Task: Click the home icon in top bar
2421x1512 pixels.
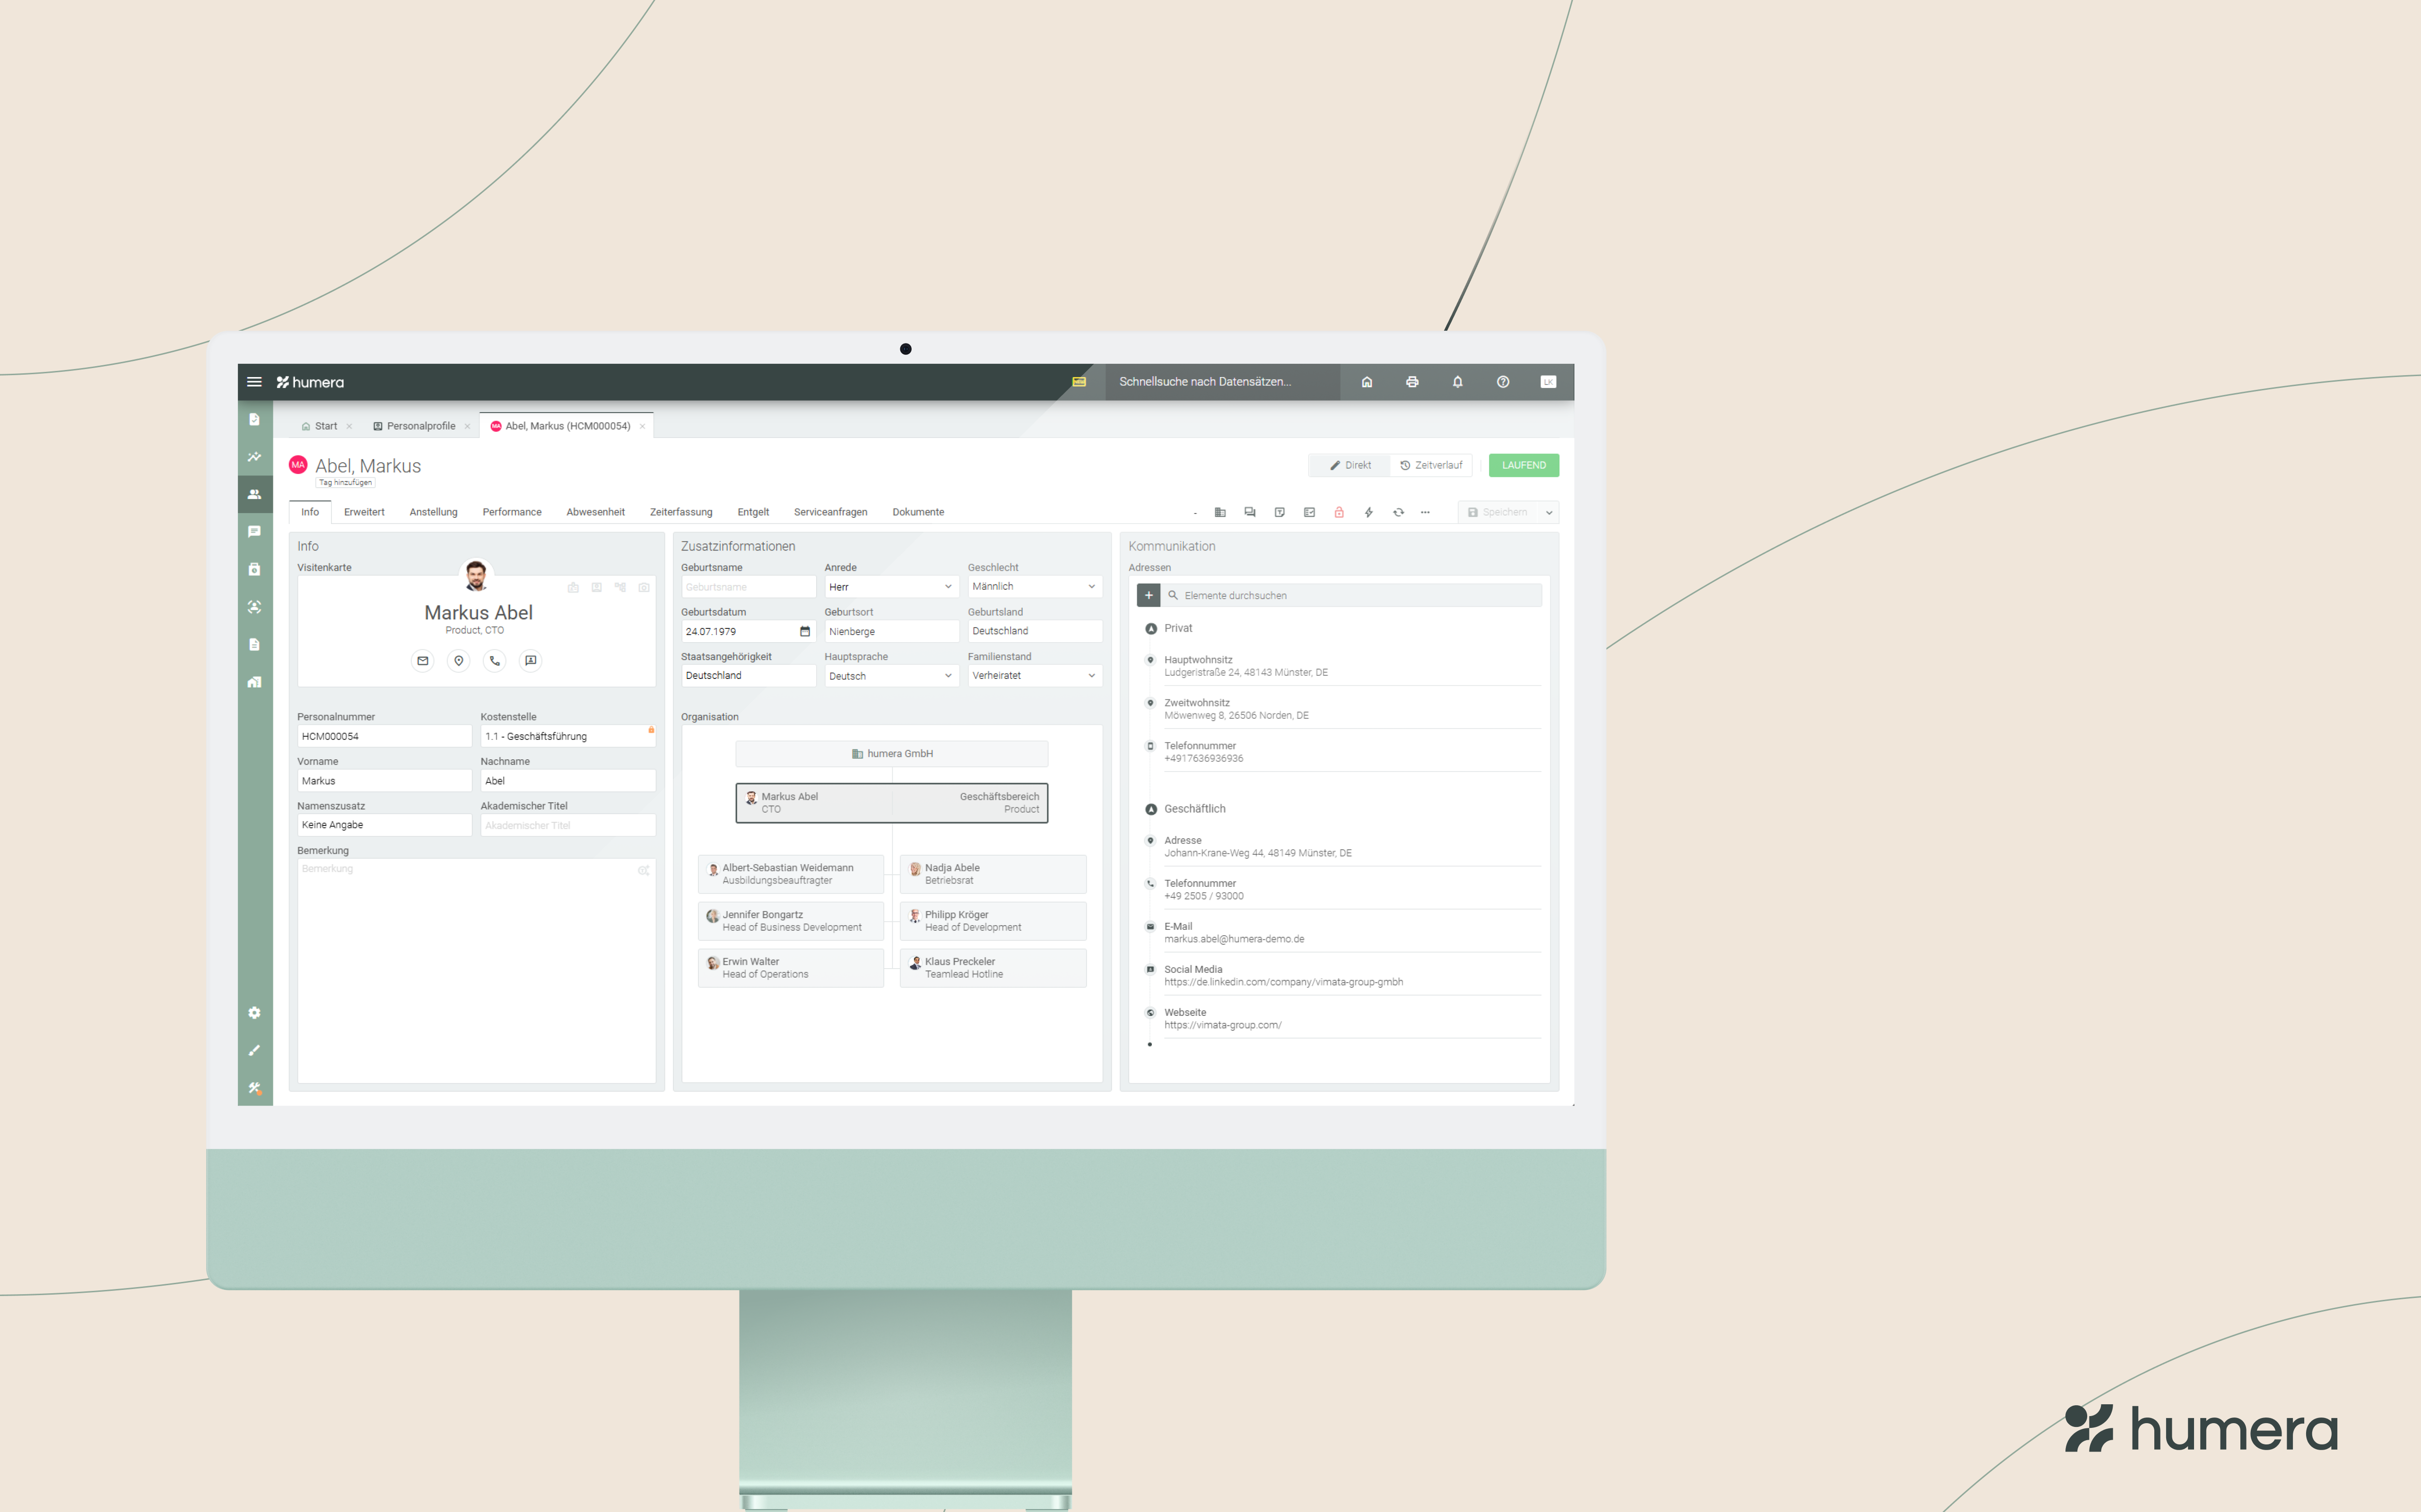Action: click(x=1367, y=382)
